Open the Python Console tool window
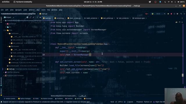The image size is (186, 104). pos(47,99)
